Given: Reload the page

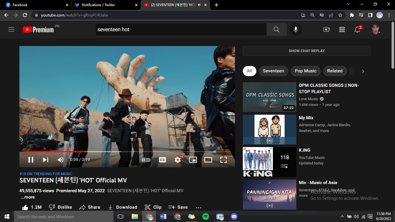Looking at the screenshot, I should tap(25, 15).
